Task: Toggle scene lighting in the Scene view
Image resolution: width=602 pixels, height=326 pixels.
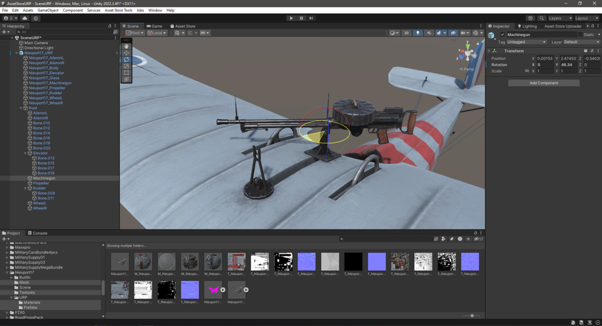Action: pyautogui.click(x=418, y=33)
